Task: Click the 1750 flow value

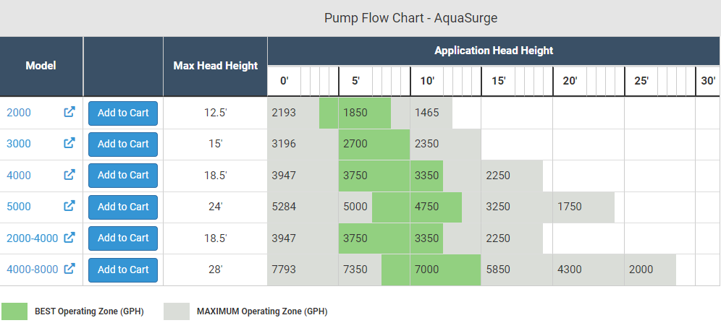Action: (x=570, y=207)
